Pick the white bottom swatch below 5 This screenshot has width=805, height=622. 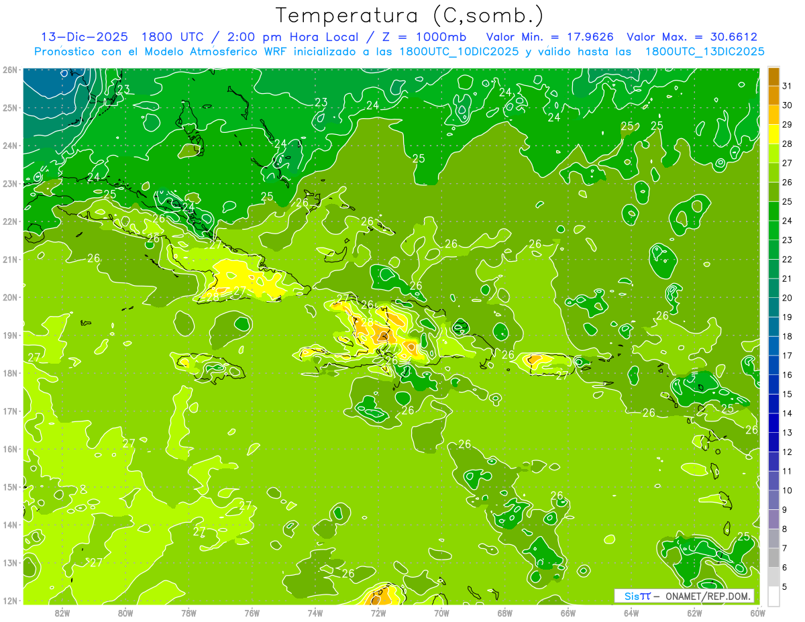pyautogui.click(x=773, y=596)
